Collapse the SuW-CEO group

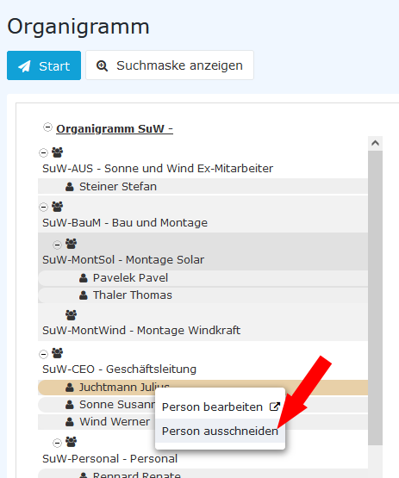(43, 354)
